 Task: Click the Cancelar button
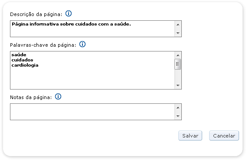224,136
